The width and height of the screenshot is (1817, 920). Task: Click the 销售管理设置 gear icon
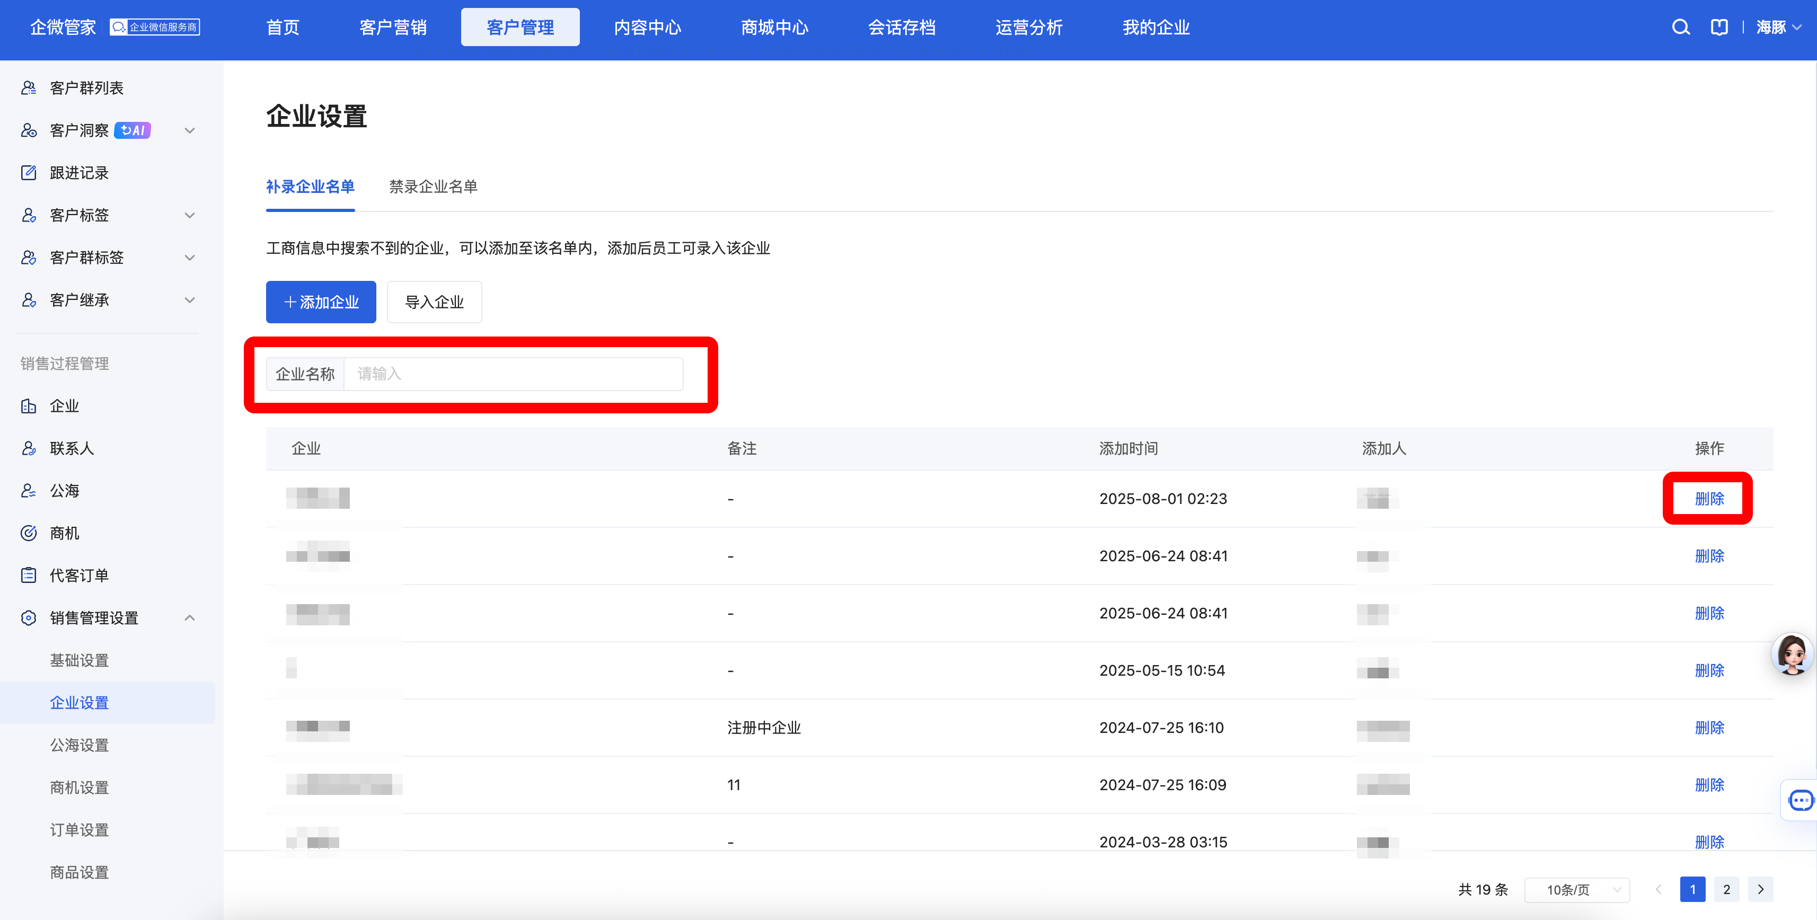pos(28,617)
